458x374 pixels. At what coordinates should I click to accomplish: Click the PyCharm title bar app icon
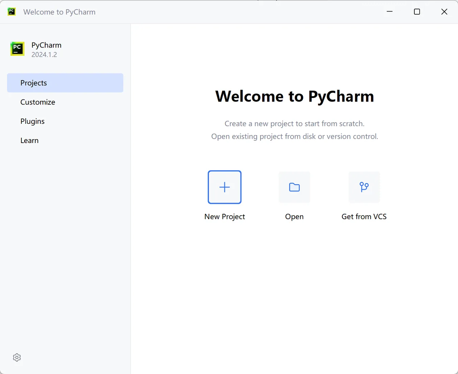[x=12, y=12]
